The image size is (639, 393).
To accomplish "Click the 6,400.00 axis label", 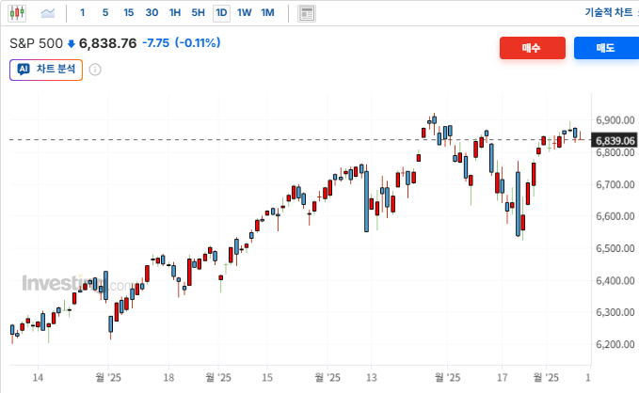I will tap(615, 280).
